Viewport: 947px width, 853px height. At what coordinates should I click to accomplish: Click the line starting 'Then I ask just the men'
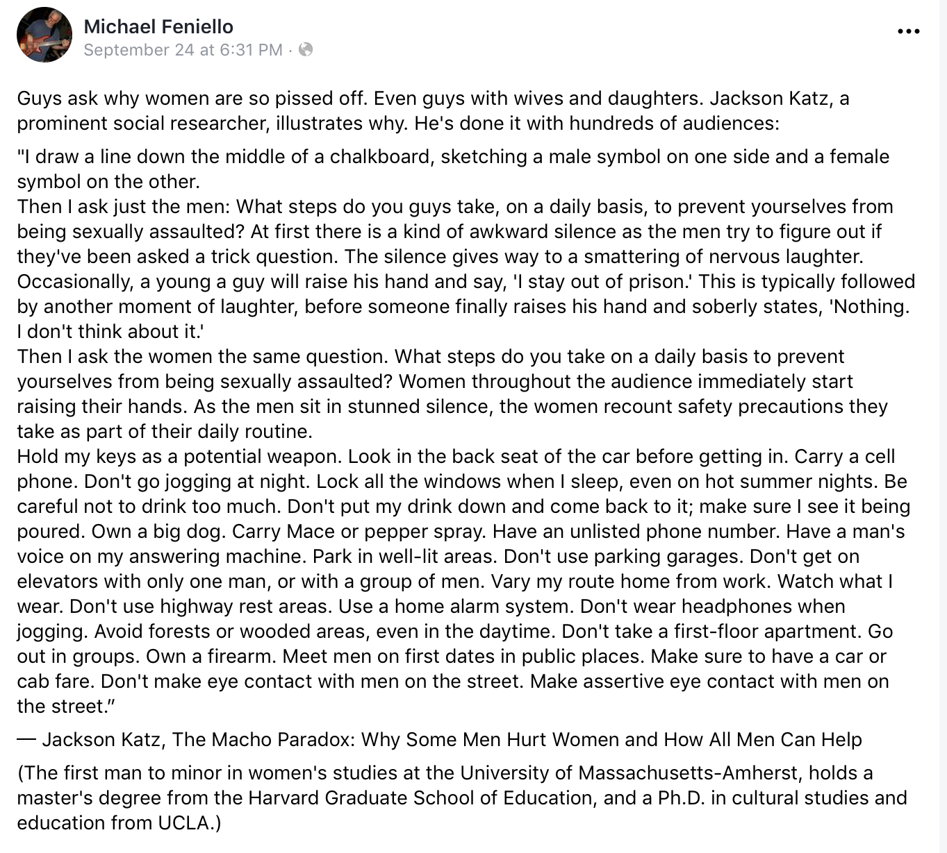tap(455, 207)
